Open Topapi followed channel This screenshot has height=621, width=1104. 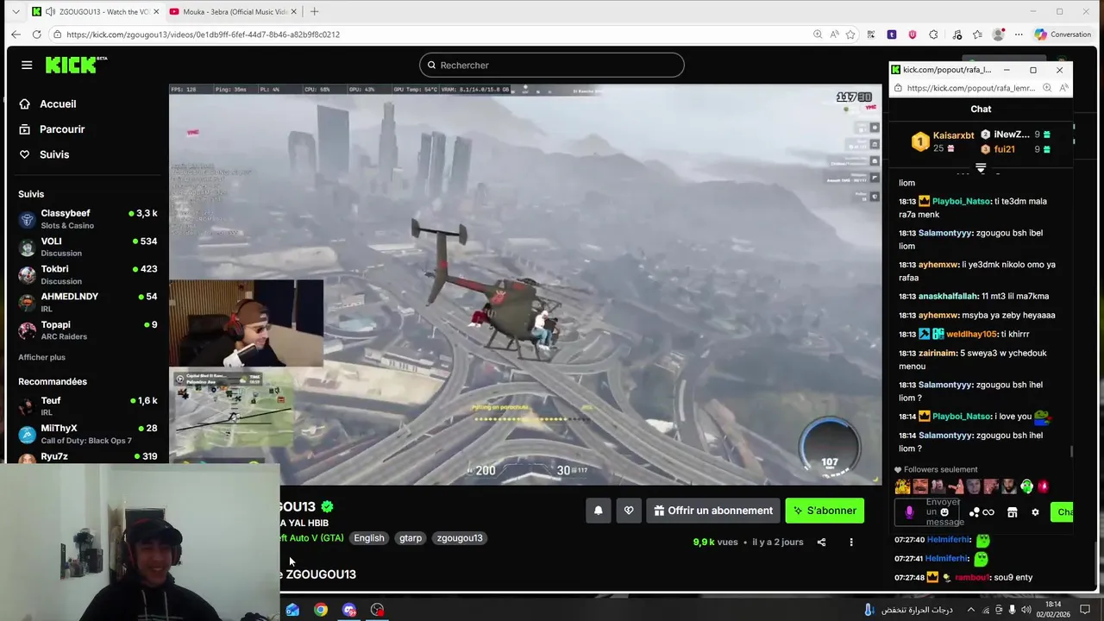click(x=87, y=330)
